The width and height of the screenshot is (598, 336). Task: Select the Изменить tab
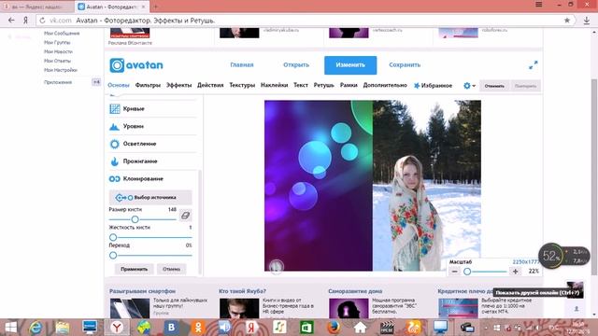click(x=350, y=65)
